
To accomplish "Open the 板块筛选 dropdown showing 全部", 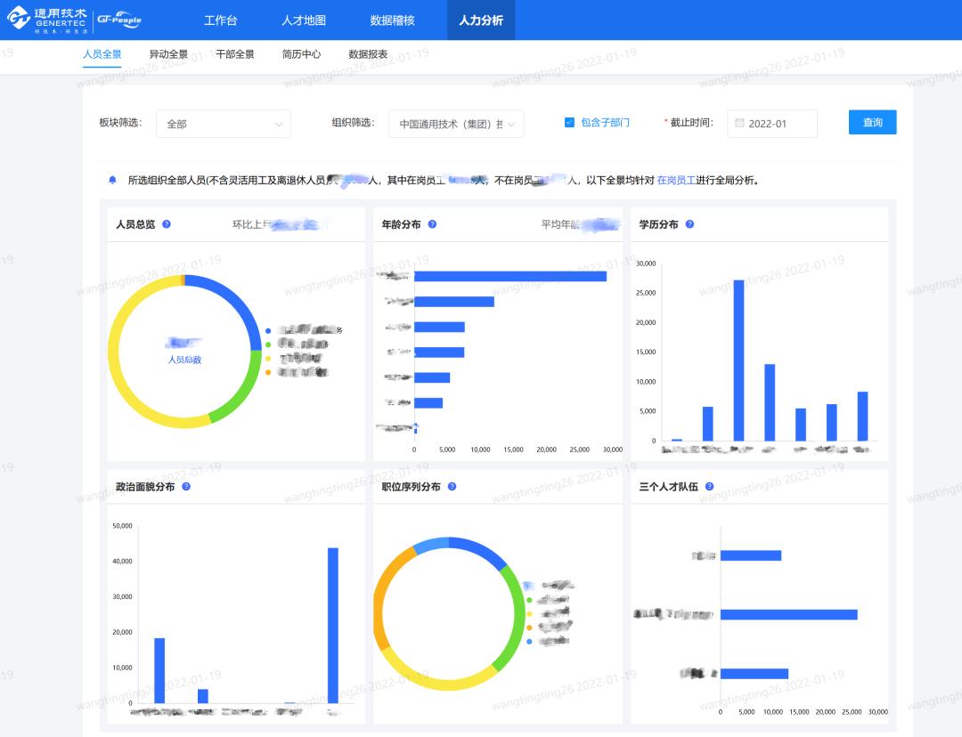I will click(x=224, y=124).
